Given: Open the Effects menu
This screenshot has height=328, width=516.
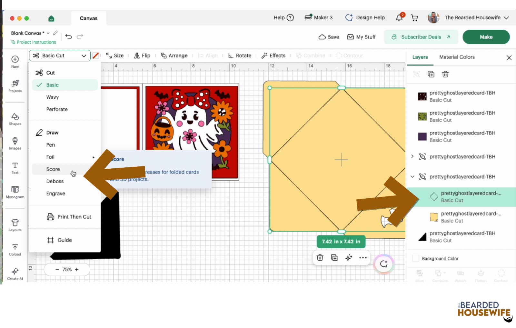Looking at the screenshot, I should (x=273, y=55).
